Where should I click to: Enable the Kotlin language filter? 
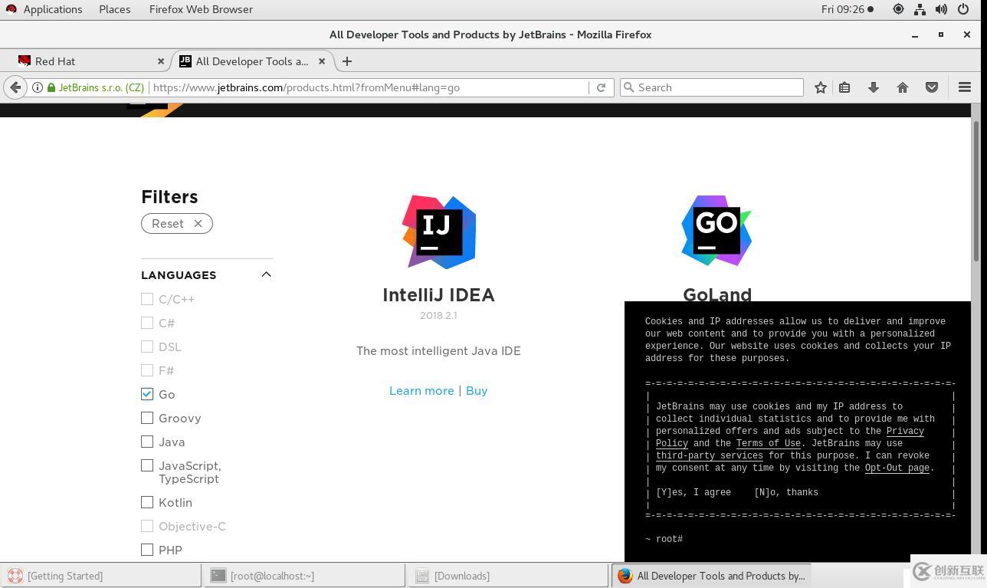tap(147, 502)
